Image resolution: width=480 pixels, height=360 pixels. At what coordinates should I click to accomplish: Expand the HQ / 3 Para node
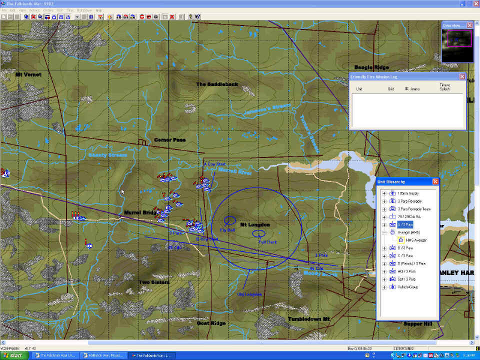pos(384,271)
